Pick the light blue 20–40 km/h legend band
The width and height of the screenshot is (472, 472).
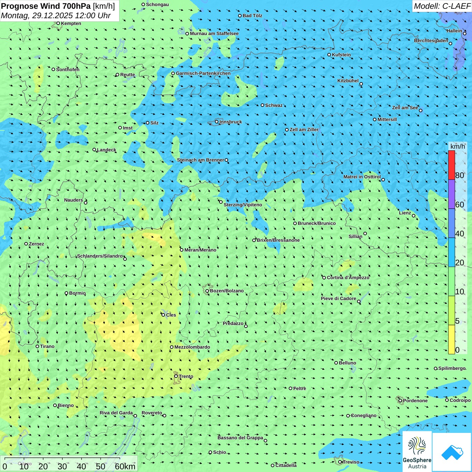point(451,252)
